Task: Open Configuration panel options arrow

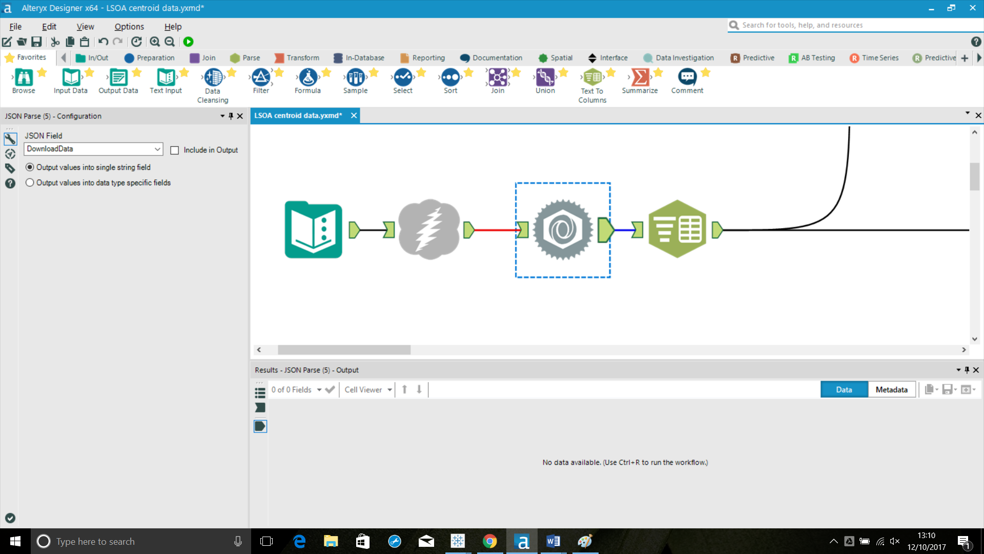Action: click(222, 116)
